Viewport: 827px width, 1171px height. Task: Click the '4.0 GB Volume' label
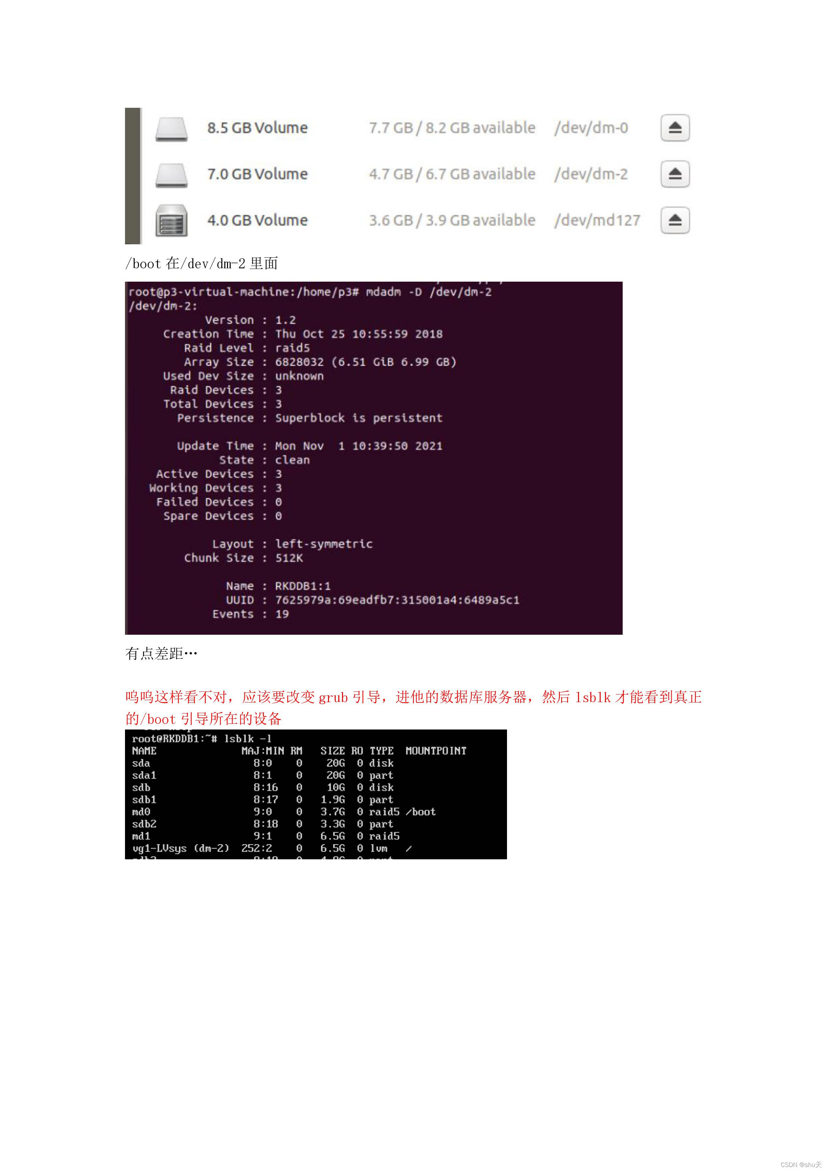tap(257, 220)
